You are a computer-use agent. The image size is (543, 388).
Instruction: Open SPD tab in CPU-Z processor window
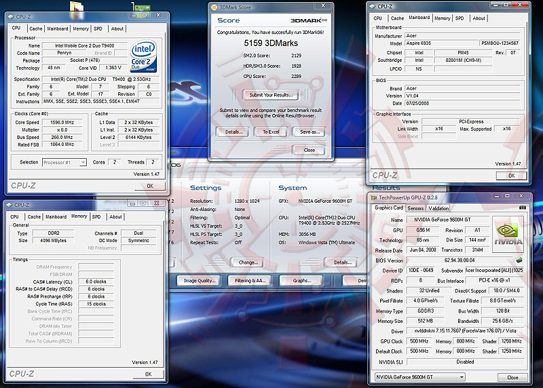tap(98, 28)
